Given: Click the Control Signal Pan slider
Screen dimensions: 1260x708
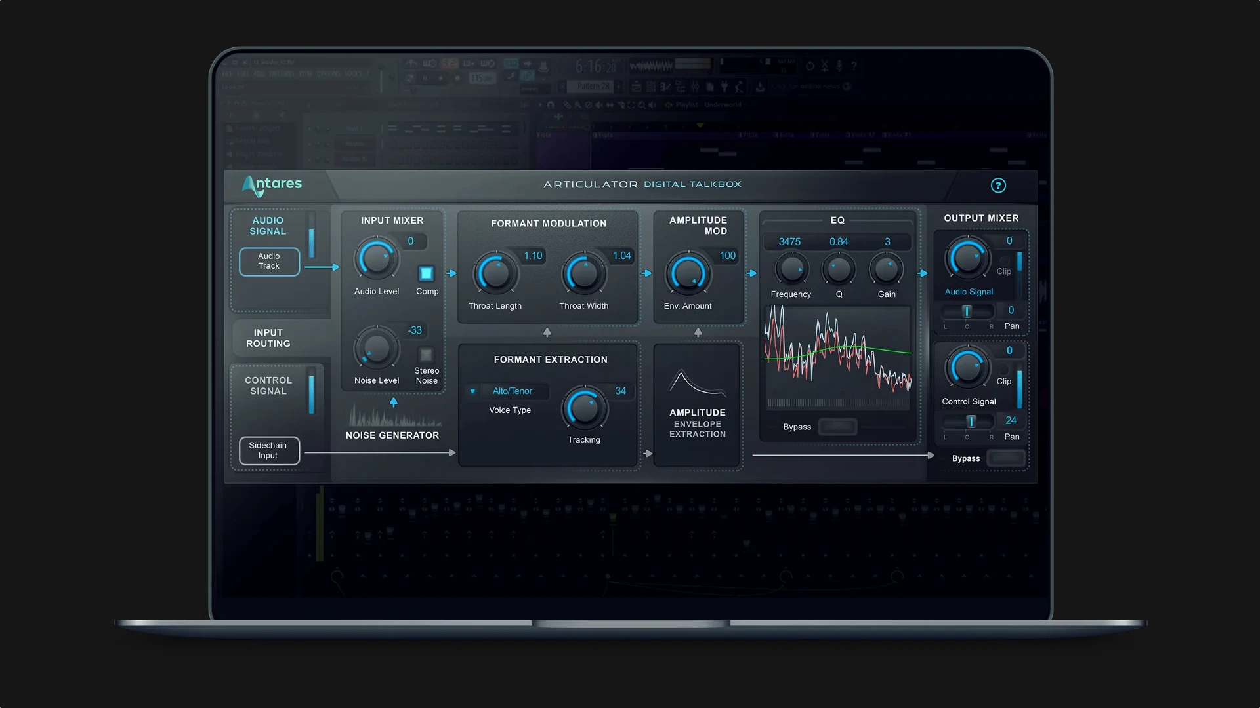Looking at the screenshot, I should coord(968,422).
